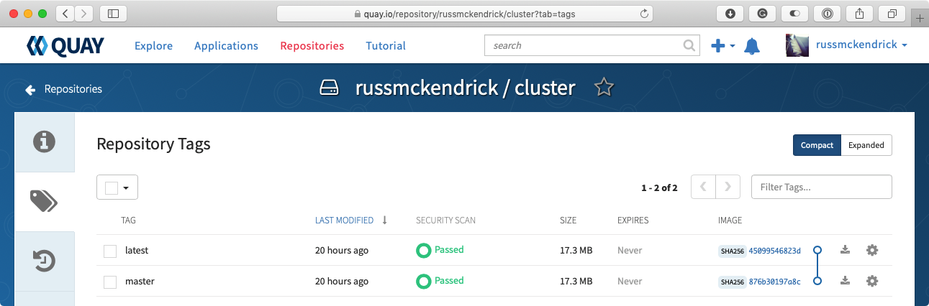Click the Safari address bar
This screenshot has width=929, height=306.
point(464,14)
